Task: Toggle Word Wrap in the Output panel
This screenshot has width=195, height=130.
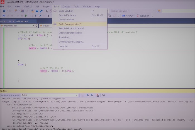Action: point(103,95)
